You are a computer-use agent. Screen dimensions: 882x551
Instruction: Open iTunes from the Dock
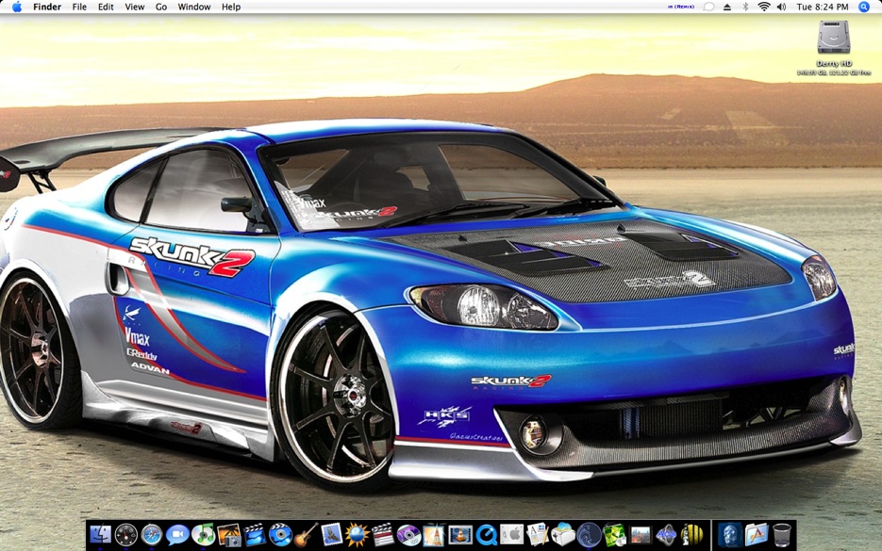[203, 534]
